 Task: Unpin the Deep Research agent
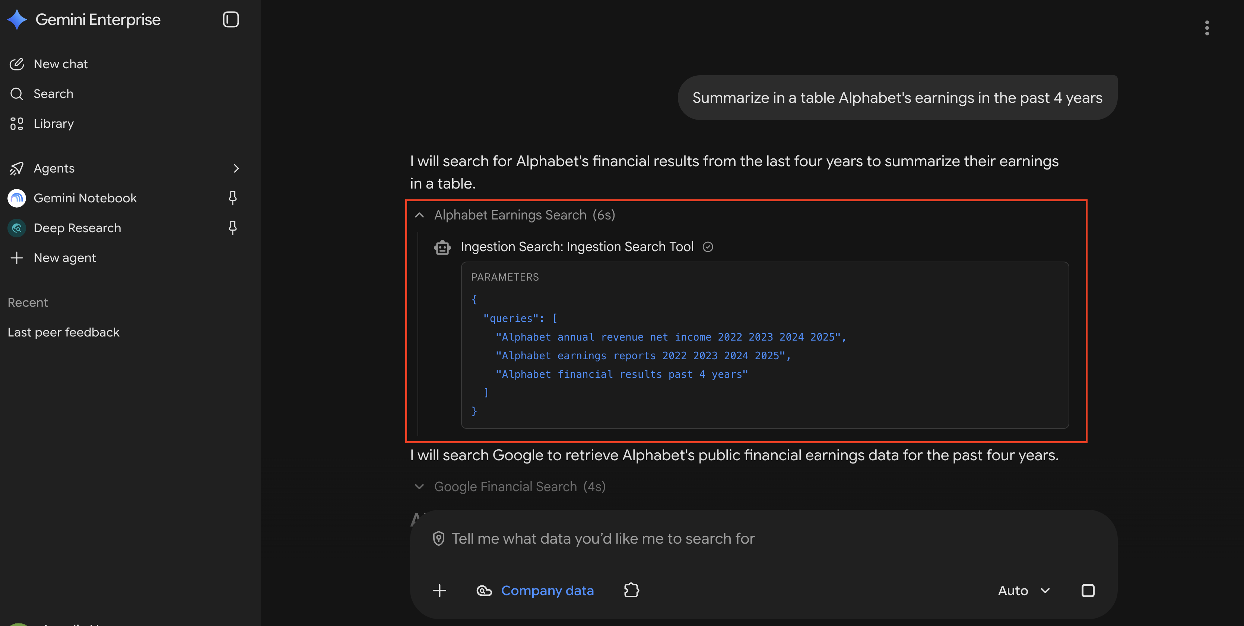point(233,228)
